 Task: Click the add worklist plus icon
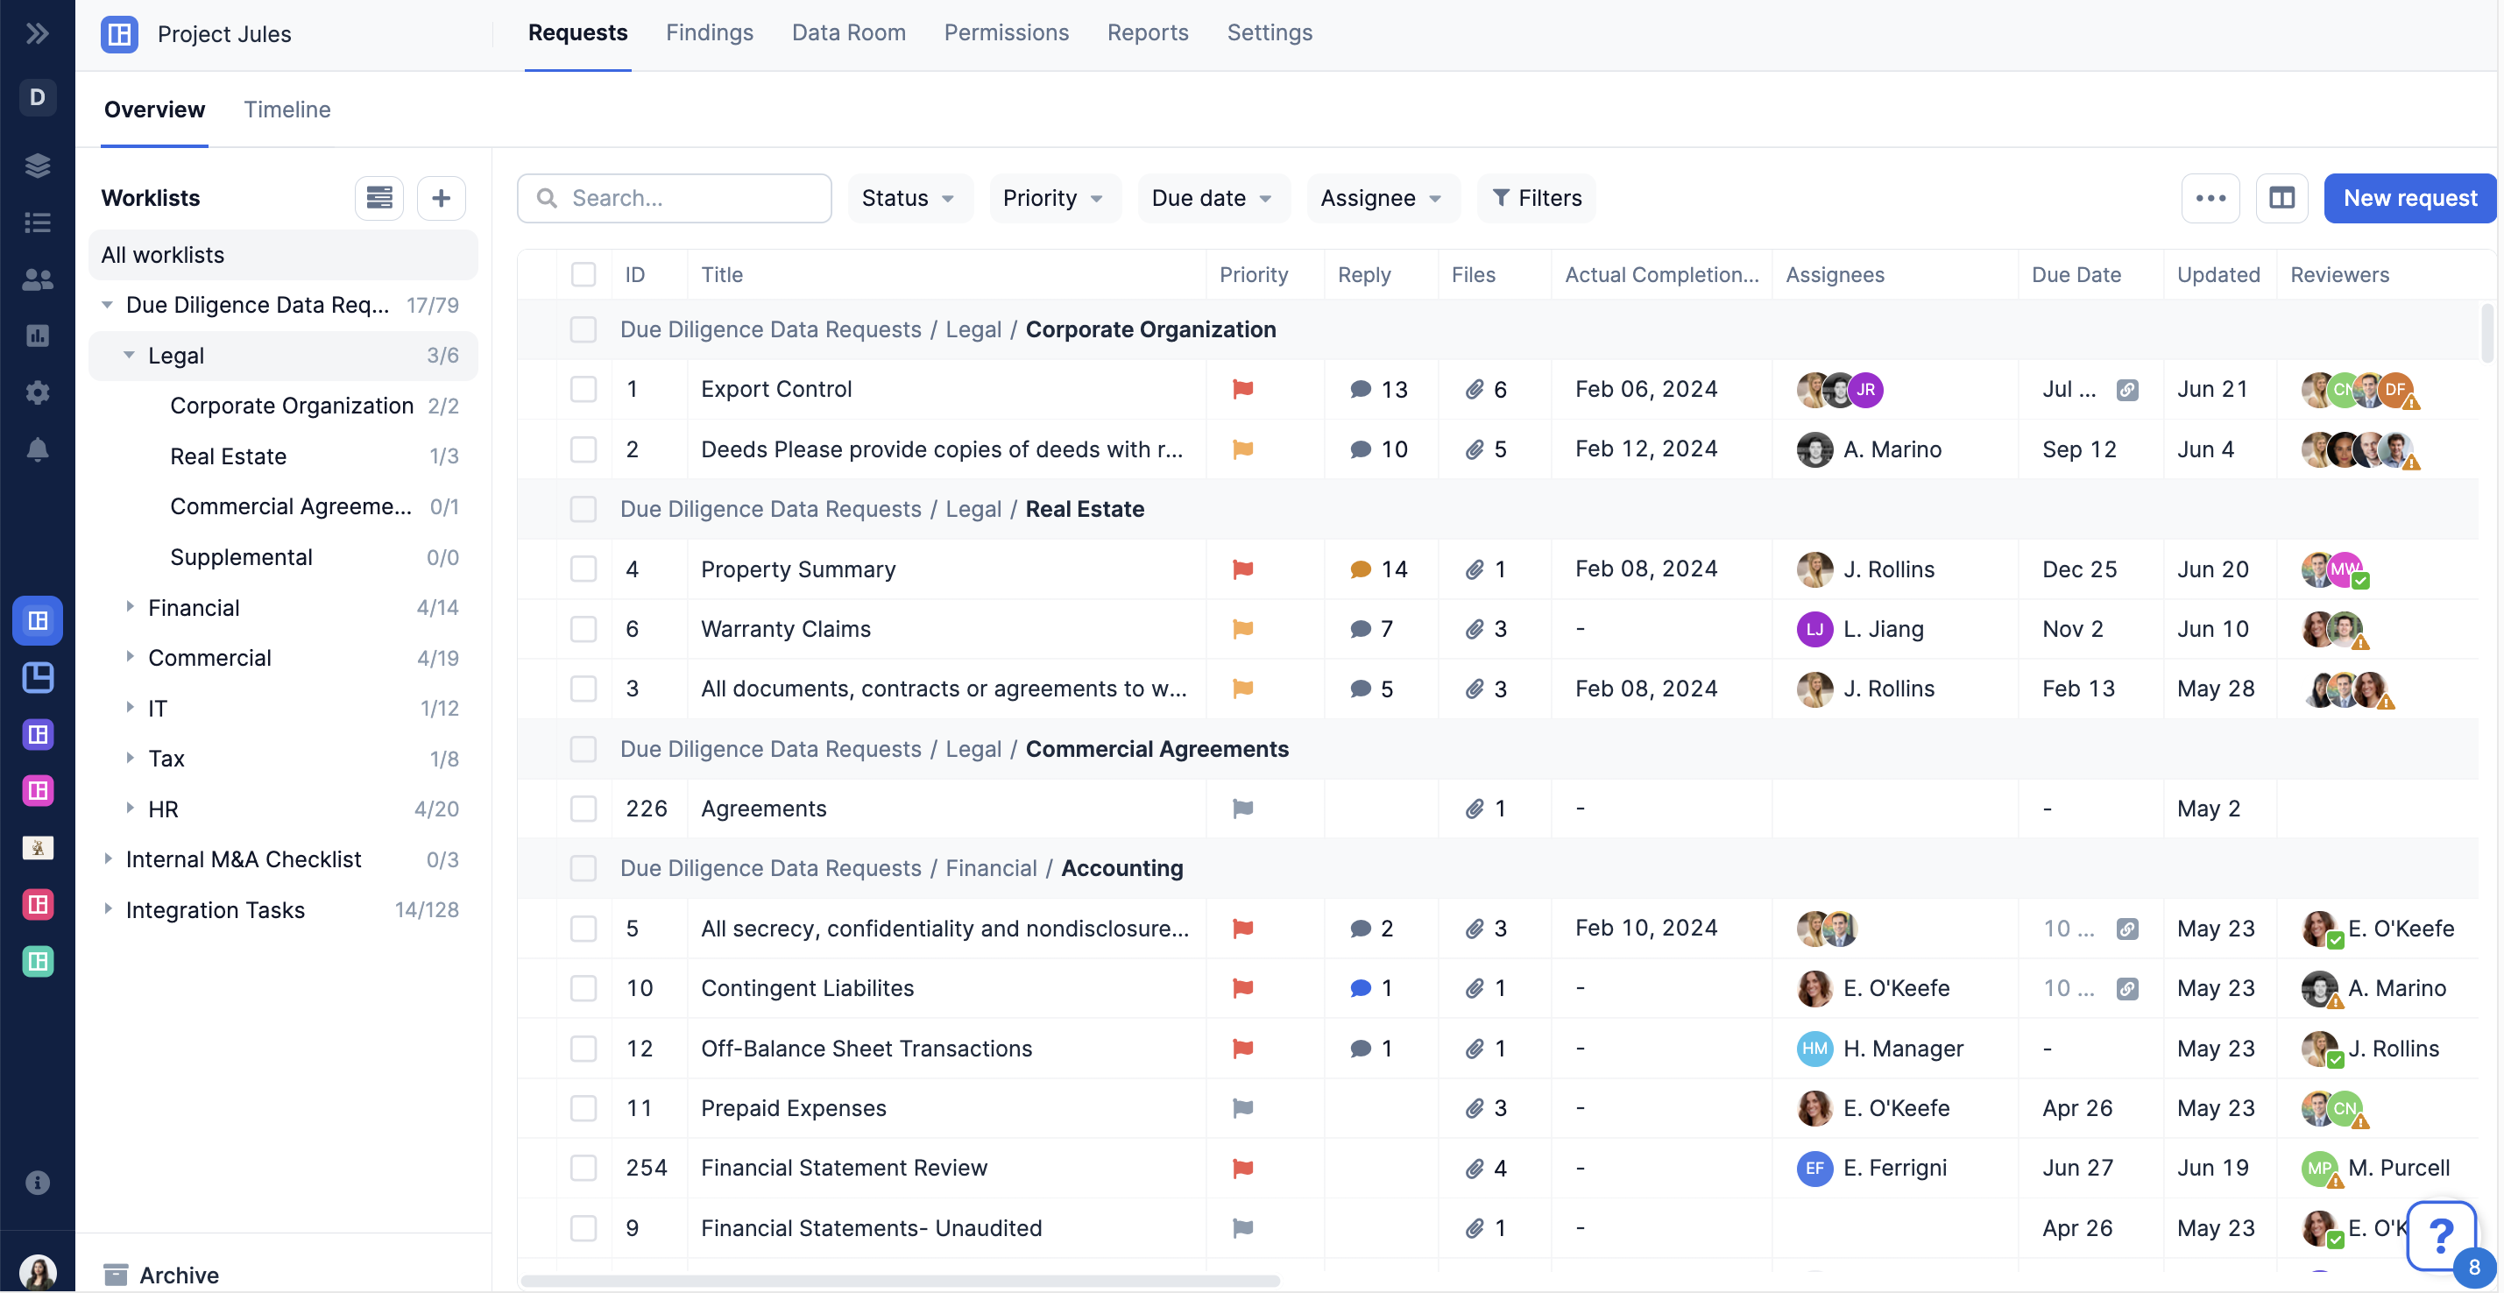[441, 198]
